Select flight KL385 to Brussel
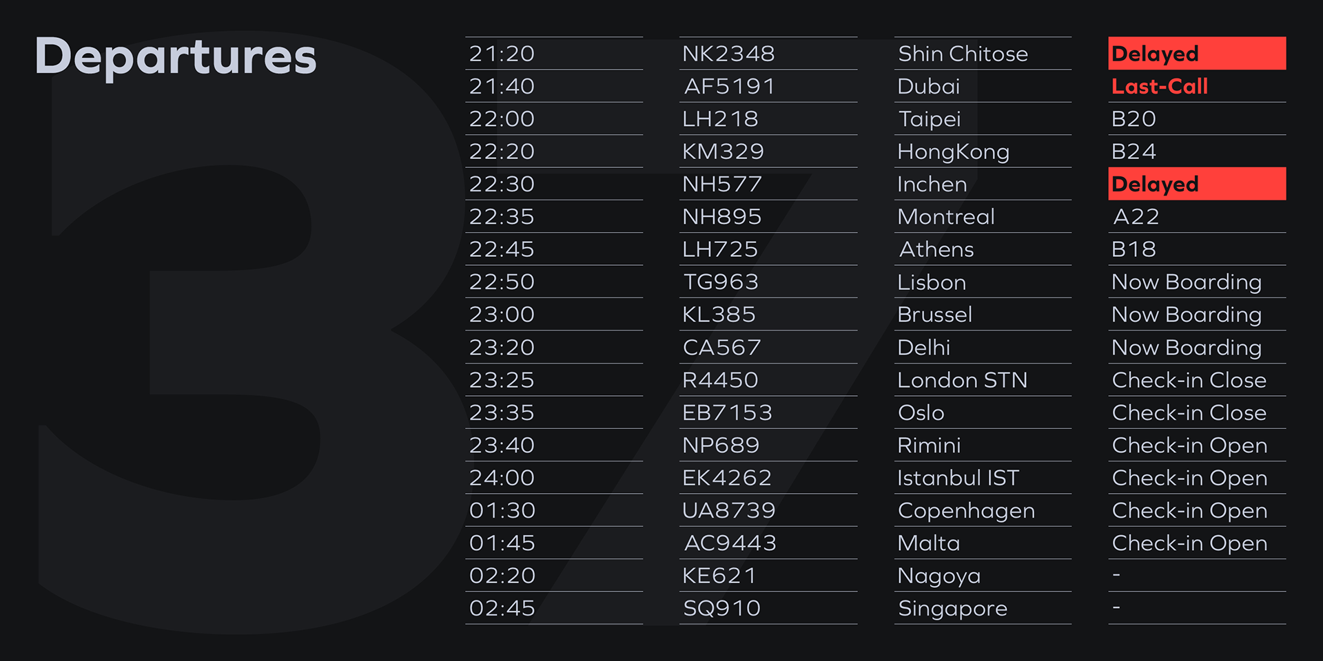Screen dimensions: 1323x661 (x=719, y=315)
